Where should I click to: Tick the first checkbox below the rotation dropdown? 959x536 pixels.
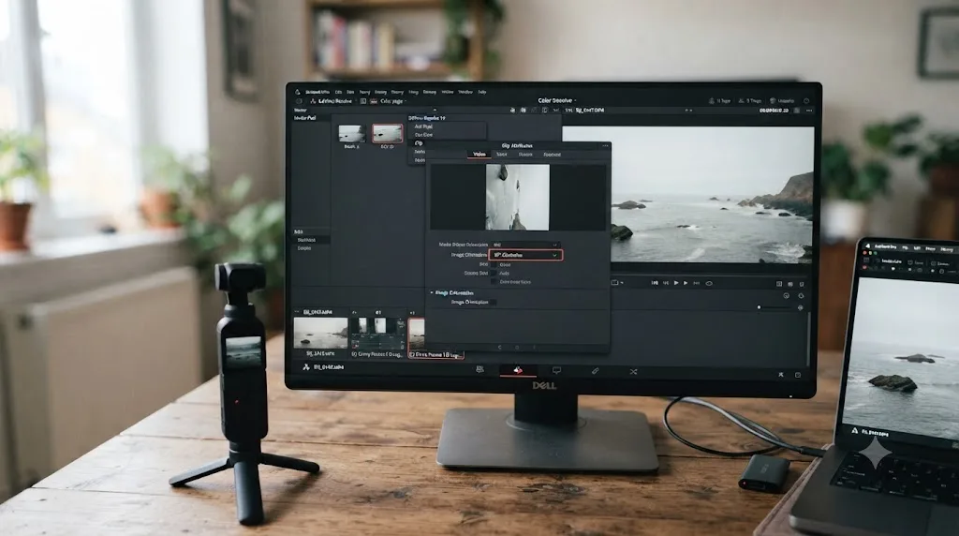tap(494, 264)
